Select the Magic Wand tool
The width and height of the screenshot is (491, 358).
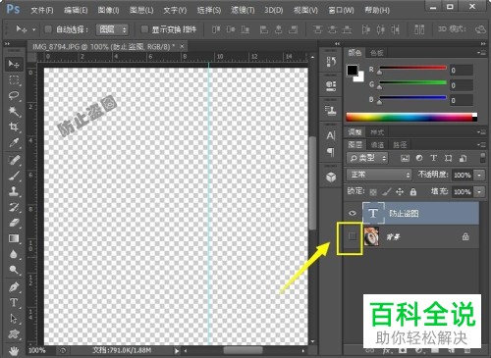click(x=14, y=111)
